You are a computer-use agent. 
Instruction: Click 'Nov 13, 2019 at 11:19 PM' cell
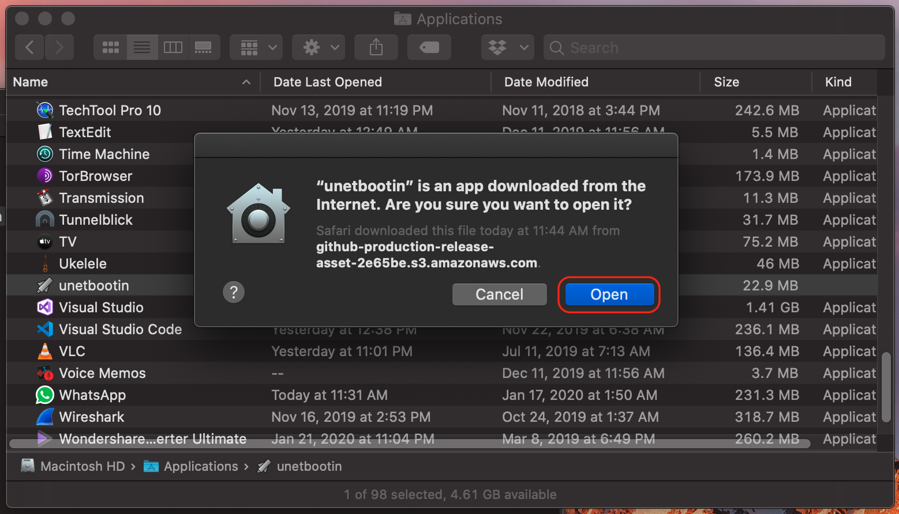pyautogui.click(x=352, y=110)
